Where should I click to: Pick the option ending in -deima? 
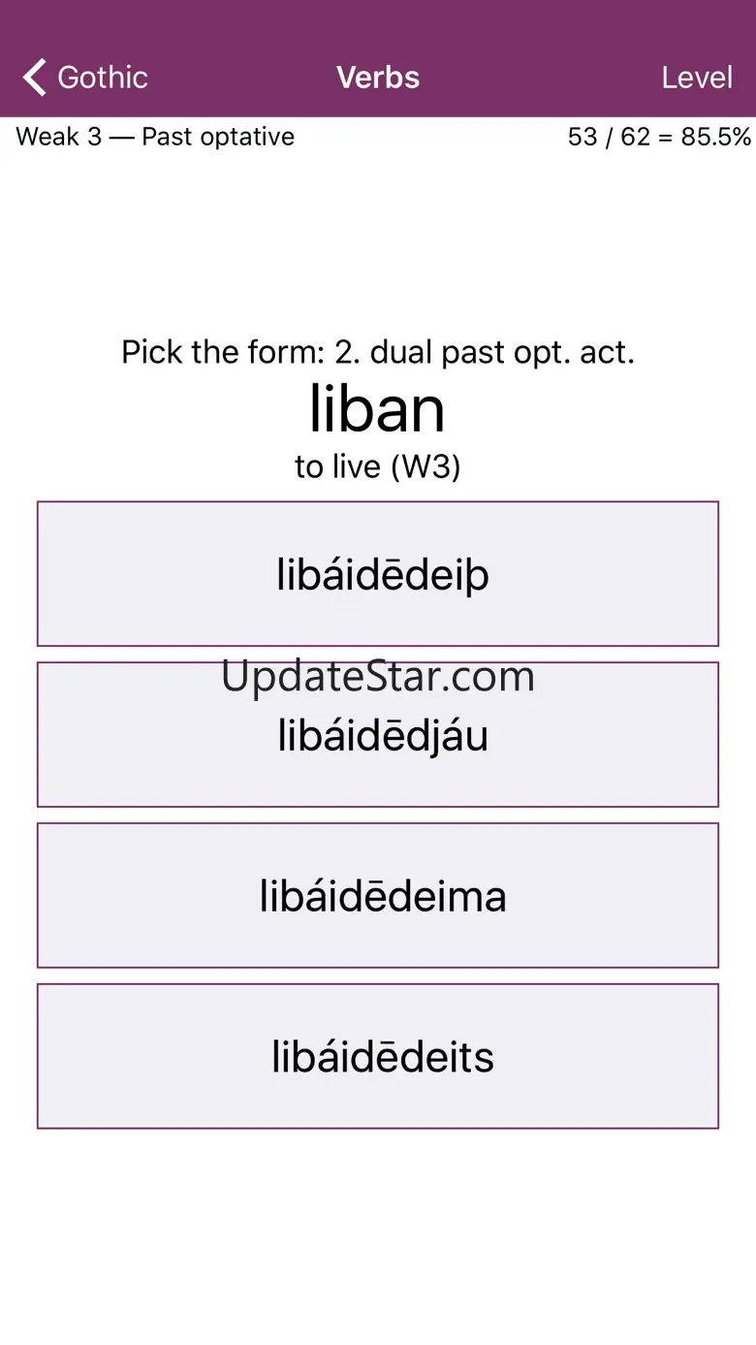[x=378, y=896]
